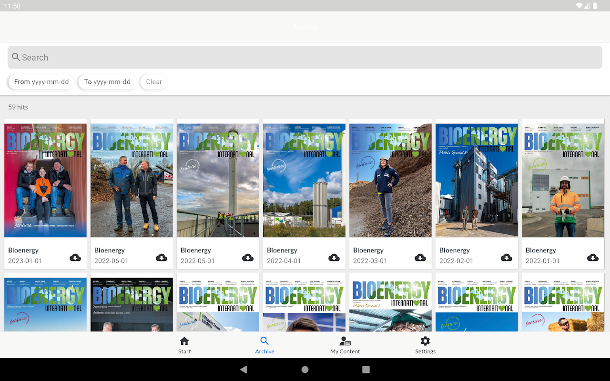Go to the Start tab
Screen dimensions: 610x381
[x=184, y=345]
